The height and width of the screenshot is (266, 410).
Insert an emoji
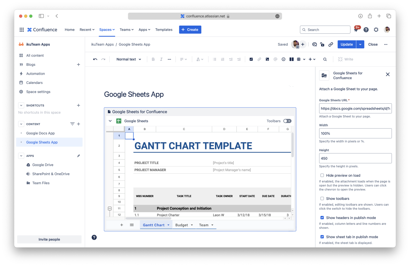point(284,59)
